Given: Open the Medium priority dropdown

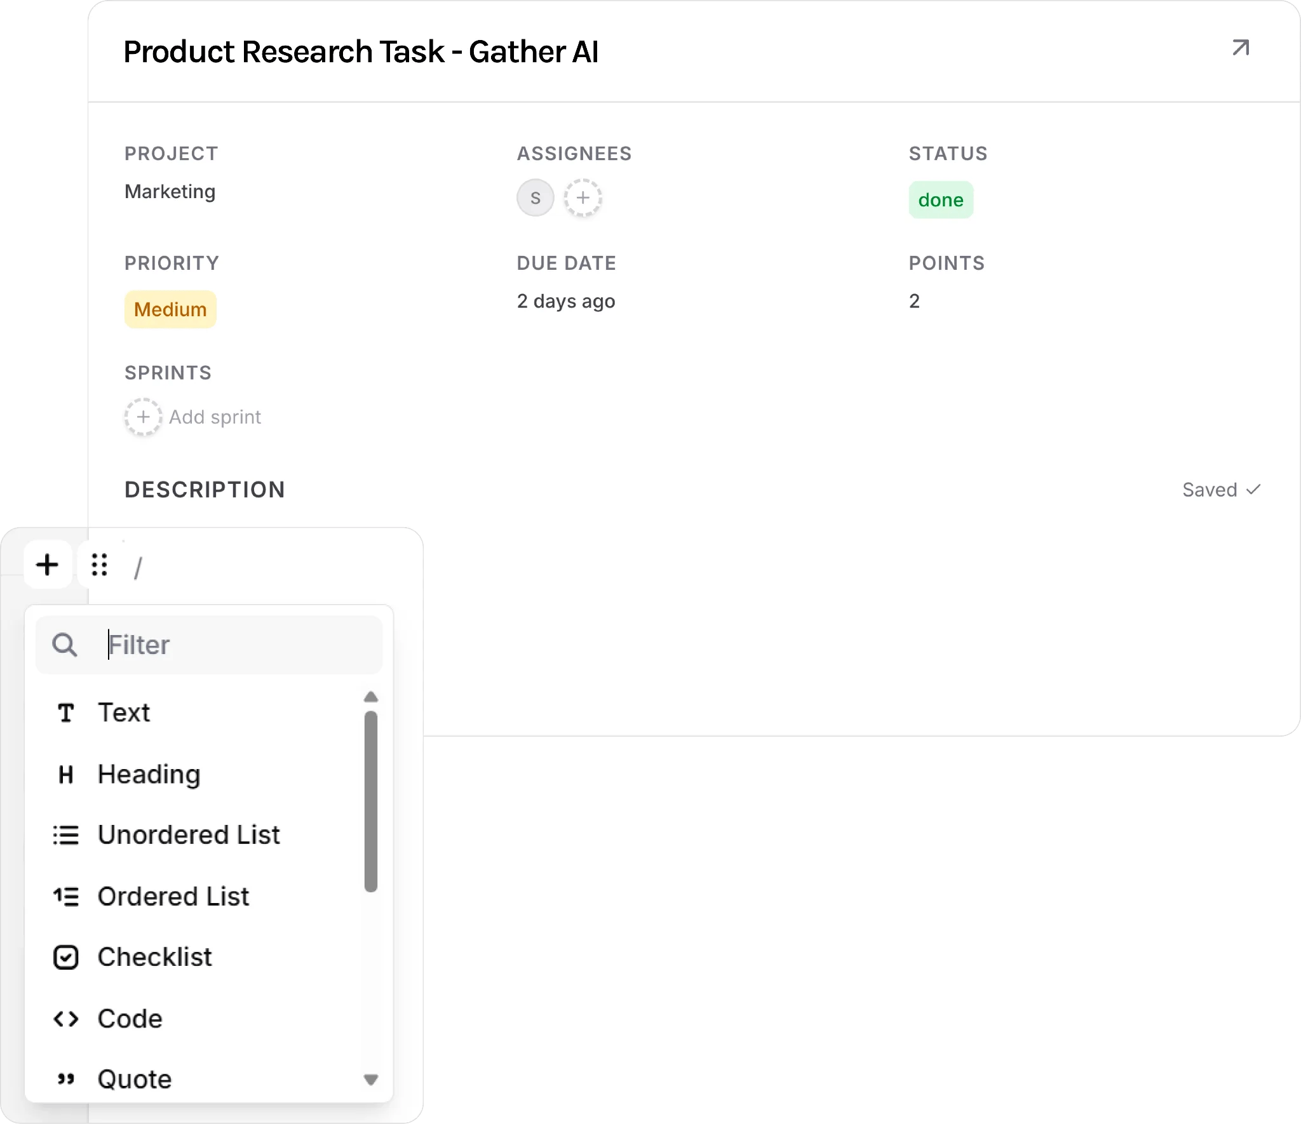Looking at the screenshot, I should pyautogui.click(x=170, y=310).
